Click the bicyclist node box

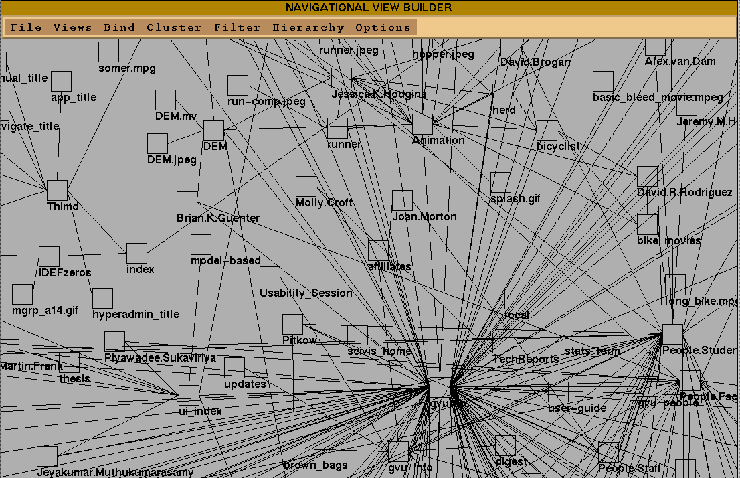(547, 131)
